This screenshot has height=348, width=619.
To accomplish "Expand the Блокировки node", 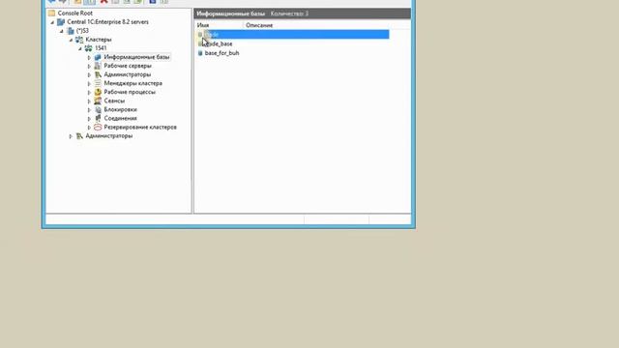I will click(89, 110).
